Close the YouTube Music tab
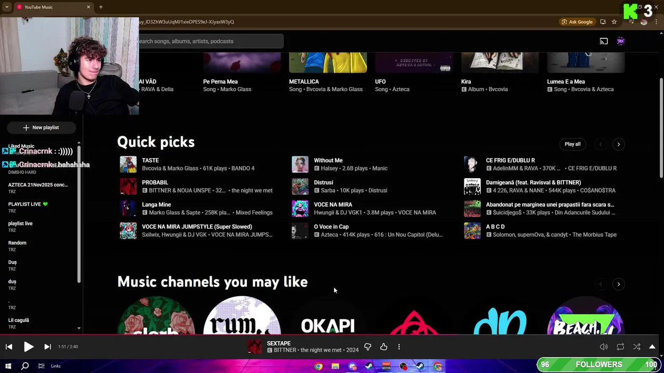 click(88, 7)
